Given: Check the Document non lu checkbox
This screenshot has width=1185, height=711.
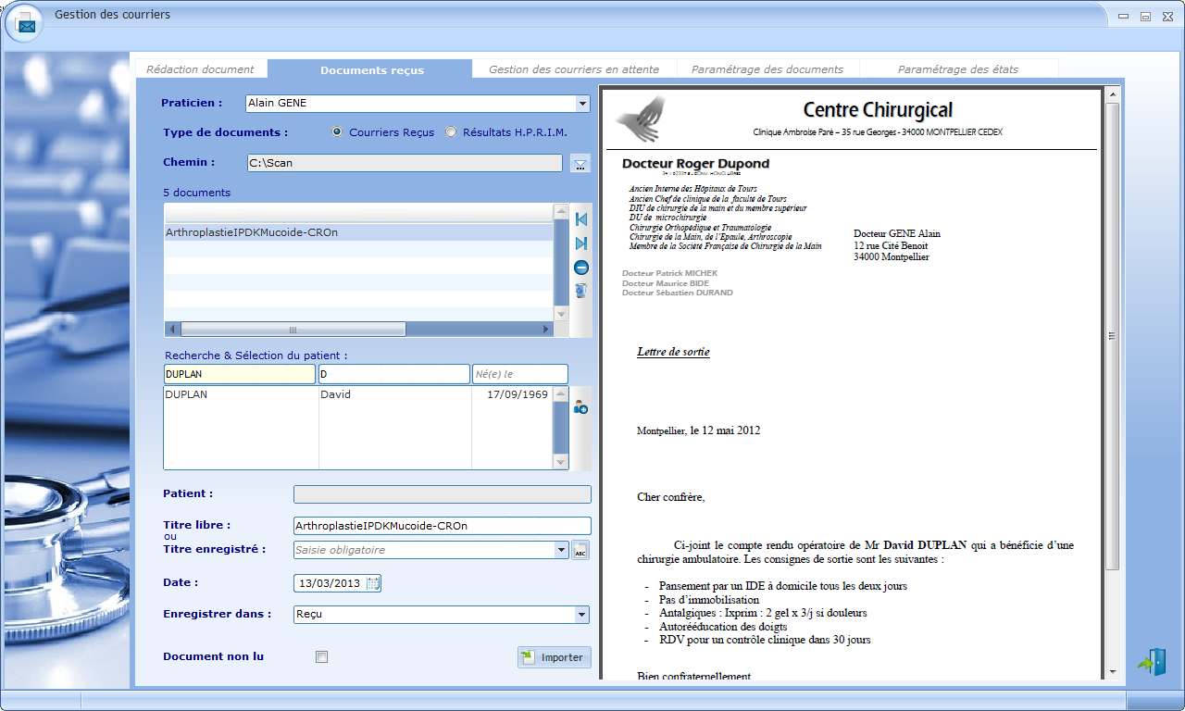Looking at the screenshot, I should click(321, 657).
